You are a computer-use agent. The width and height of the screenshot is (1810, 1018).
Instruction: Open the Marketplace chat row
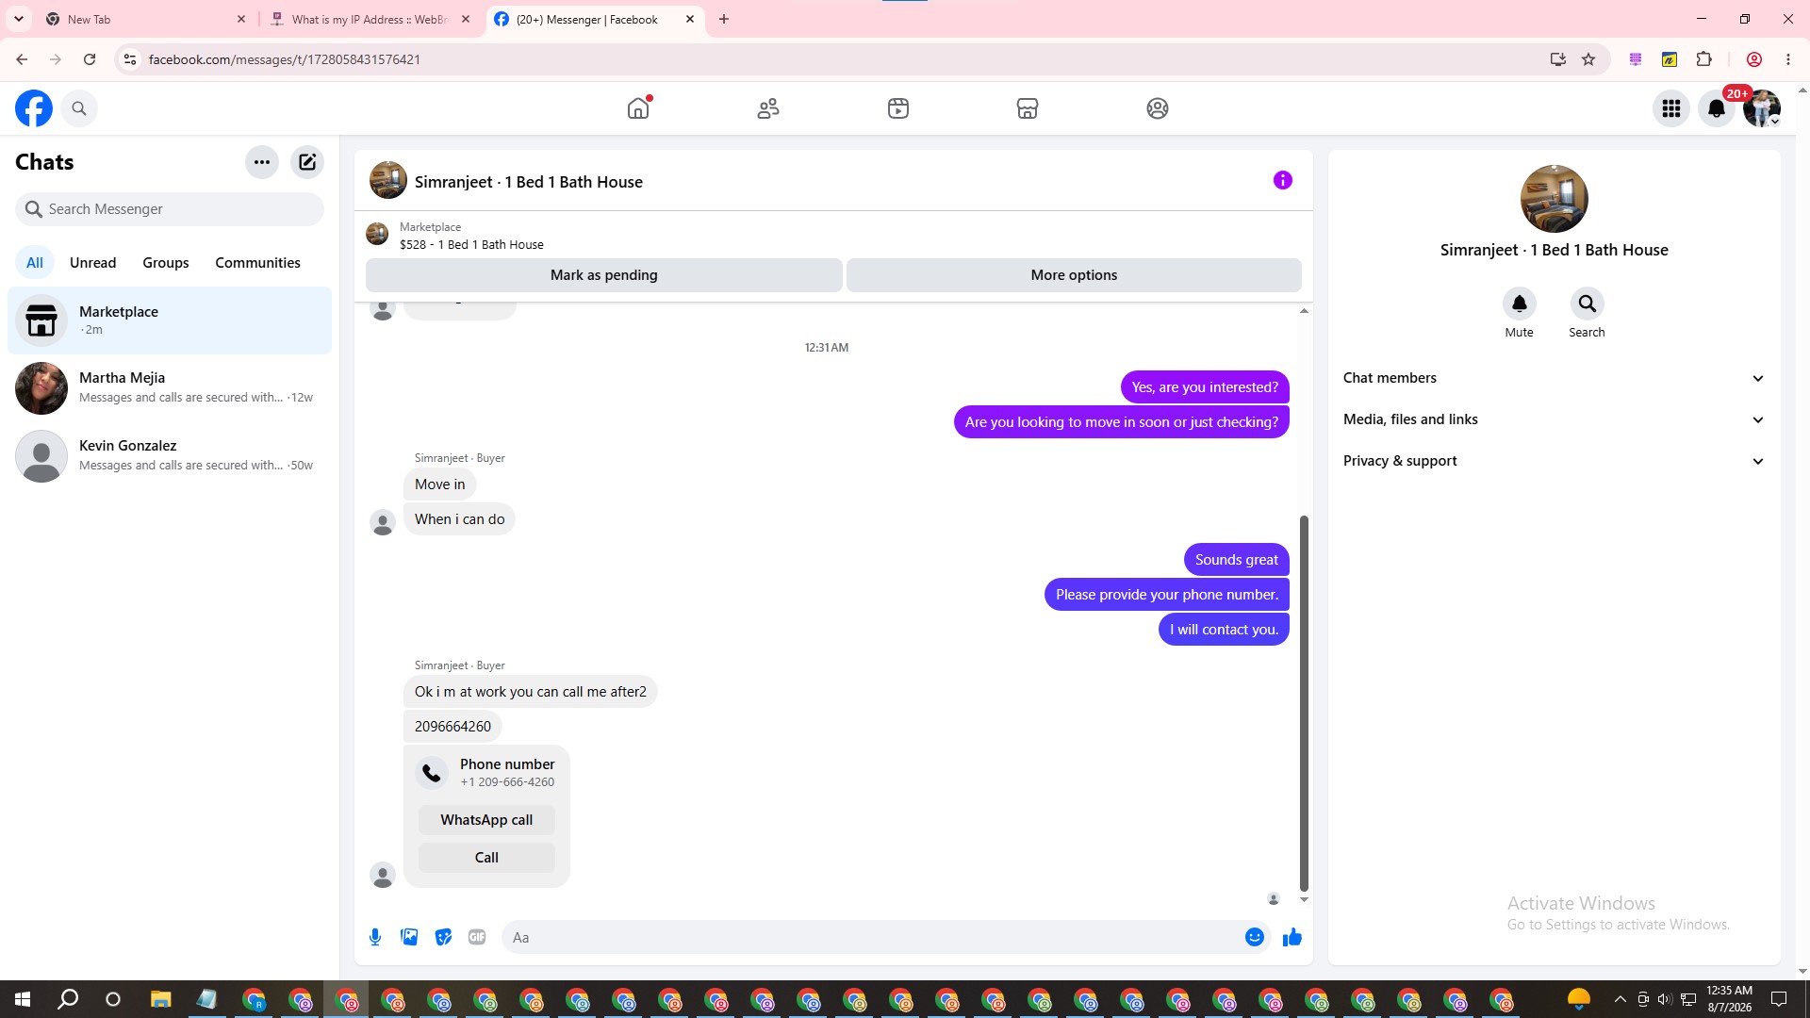170,320
